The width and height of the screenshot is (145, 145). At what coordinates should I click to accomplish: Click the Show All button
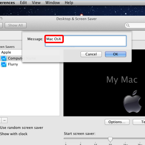(15, 25)
